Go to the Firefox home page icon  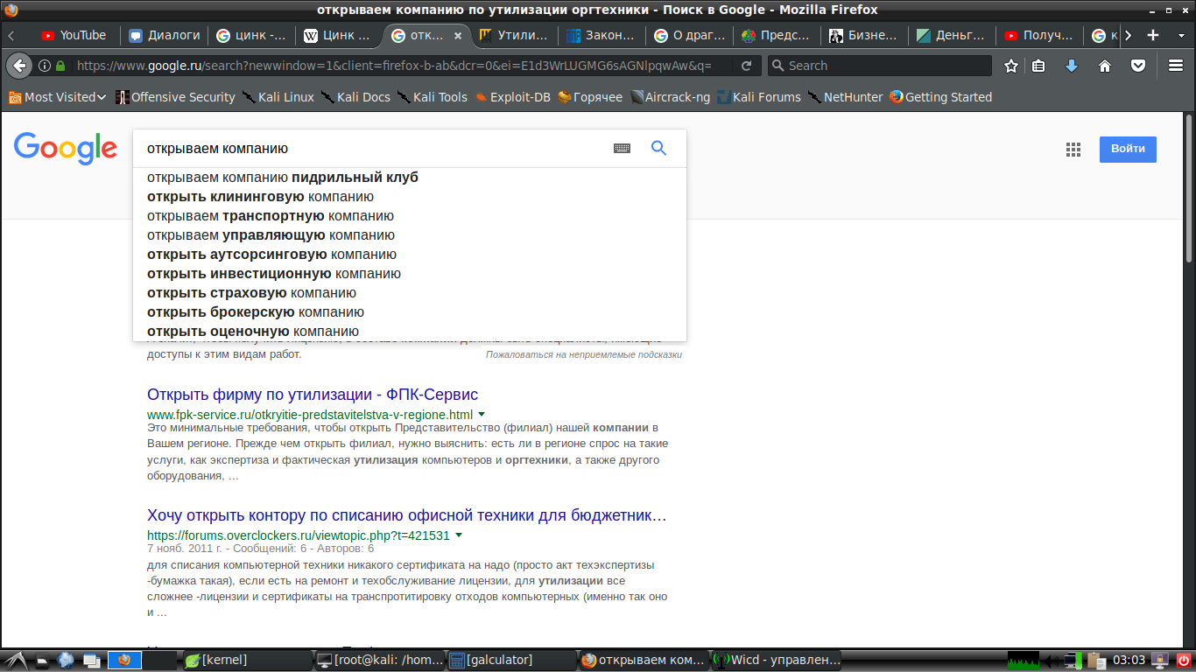(1105, 66)
